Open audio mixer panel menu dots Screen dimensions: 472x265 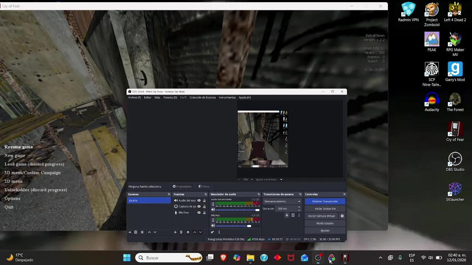219,232
